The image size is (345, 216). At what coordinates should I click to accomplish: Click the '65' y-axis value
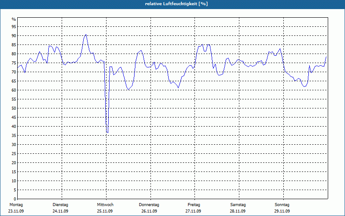(x=14, y=81)
